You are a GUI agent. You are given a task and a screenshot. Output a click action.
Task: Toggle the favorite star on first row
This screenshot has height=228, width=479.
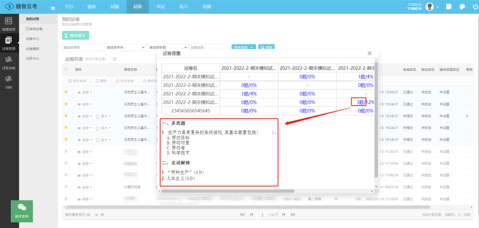click(x=66, y=92)
